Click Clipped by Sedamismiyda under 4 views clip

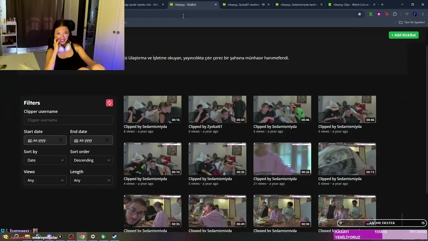145,179
